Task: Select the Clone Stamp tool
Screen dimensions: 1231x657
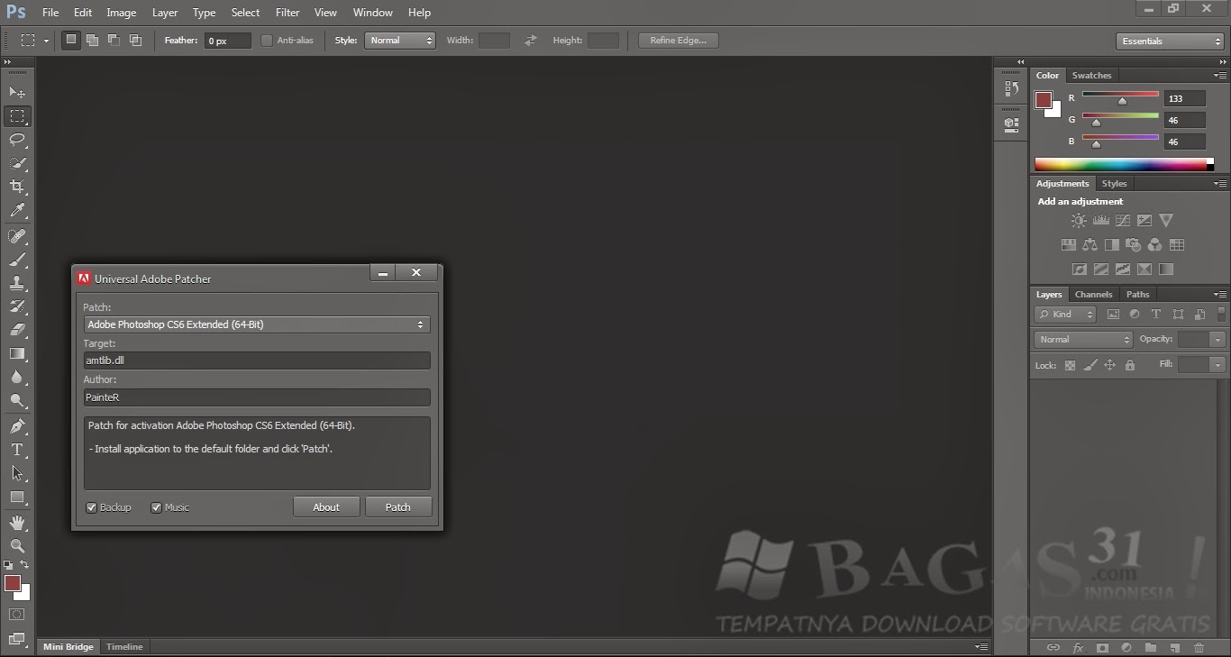Action: (17, 283)
